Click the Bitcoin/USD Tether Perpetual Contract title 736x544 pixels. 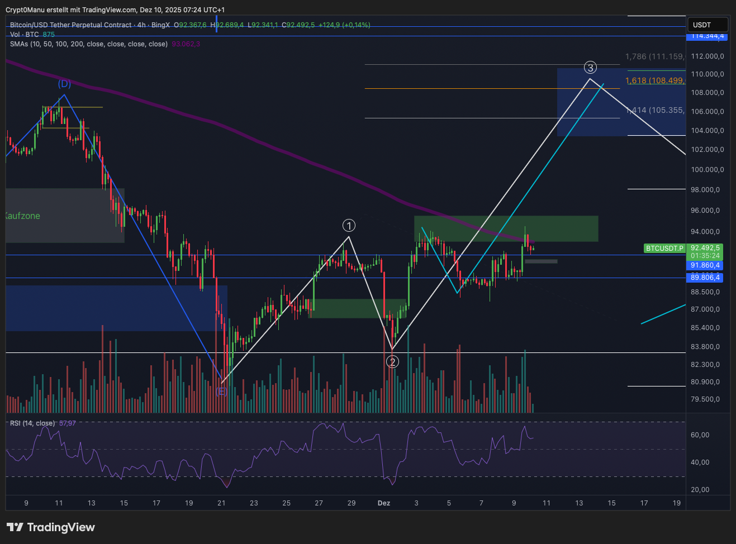(x=70, y=25)
